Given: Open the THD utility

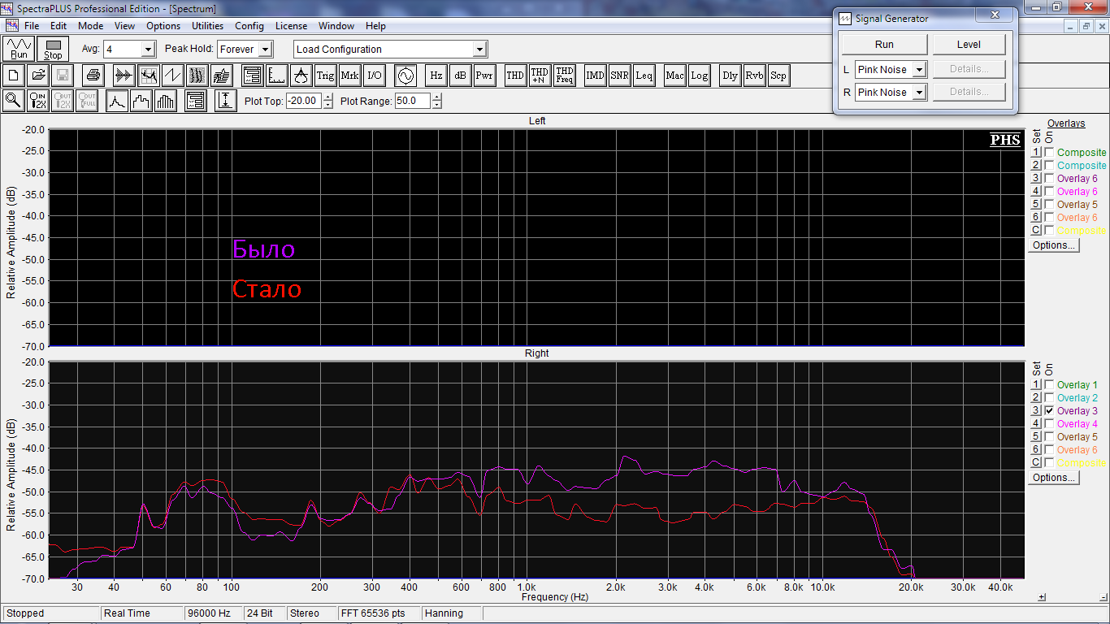Looking at the screenshot, I should click(x=515, y=76).
